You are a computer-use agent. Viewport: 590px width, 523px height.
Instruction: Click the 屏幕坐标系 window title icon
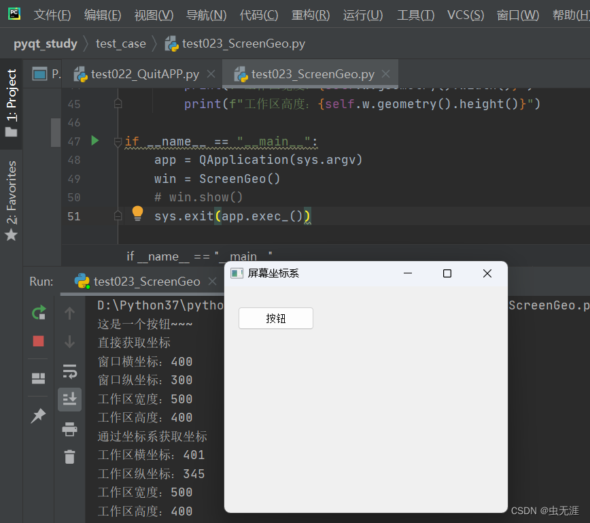(x=237, y=273)
